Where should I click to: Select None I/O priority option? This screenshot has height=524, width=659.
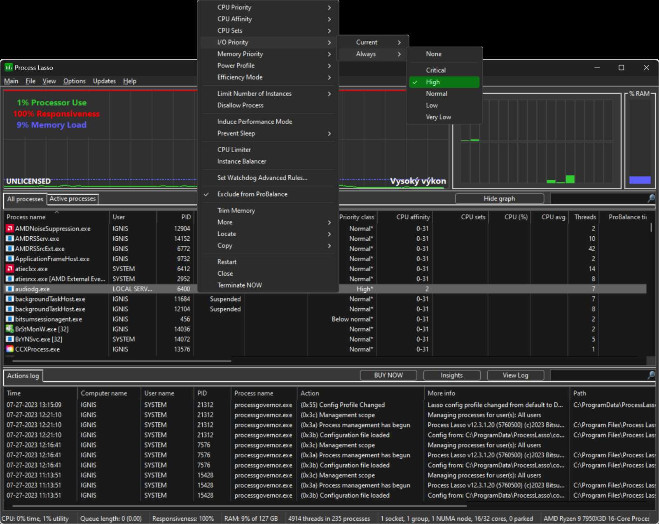[x=444, y=54]
